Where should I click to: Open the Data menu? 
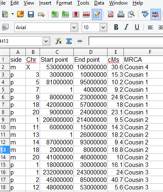tap(99, 3)
